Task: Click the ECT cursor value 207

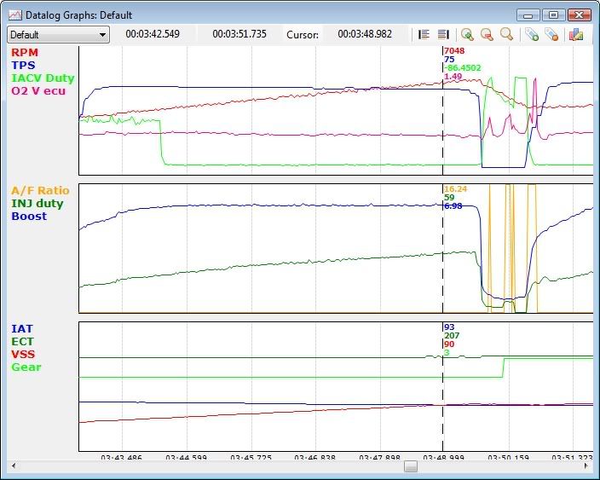Action: [x=452, y=336]
